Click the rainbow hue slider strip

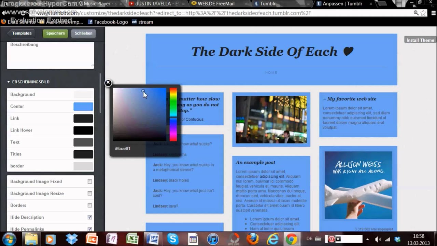tap(173, 114)
